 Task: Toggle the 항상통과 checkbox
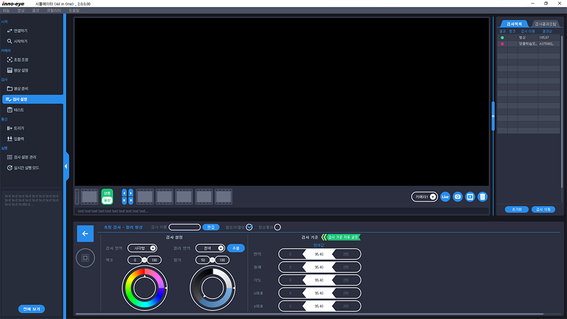coord(277,227)
